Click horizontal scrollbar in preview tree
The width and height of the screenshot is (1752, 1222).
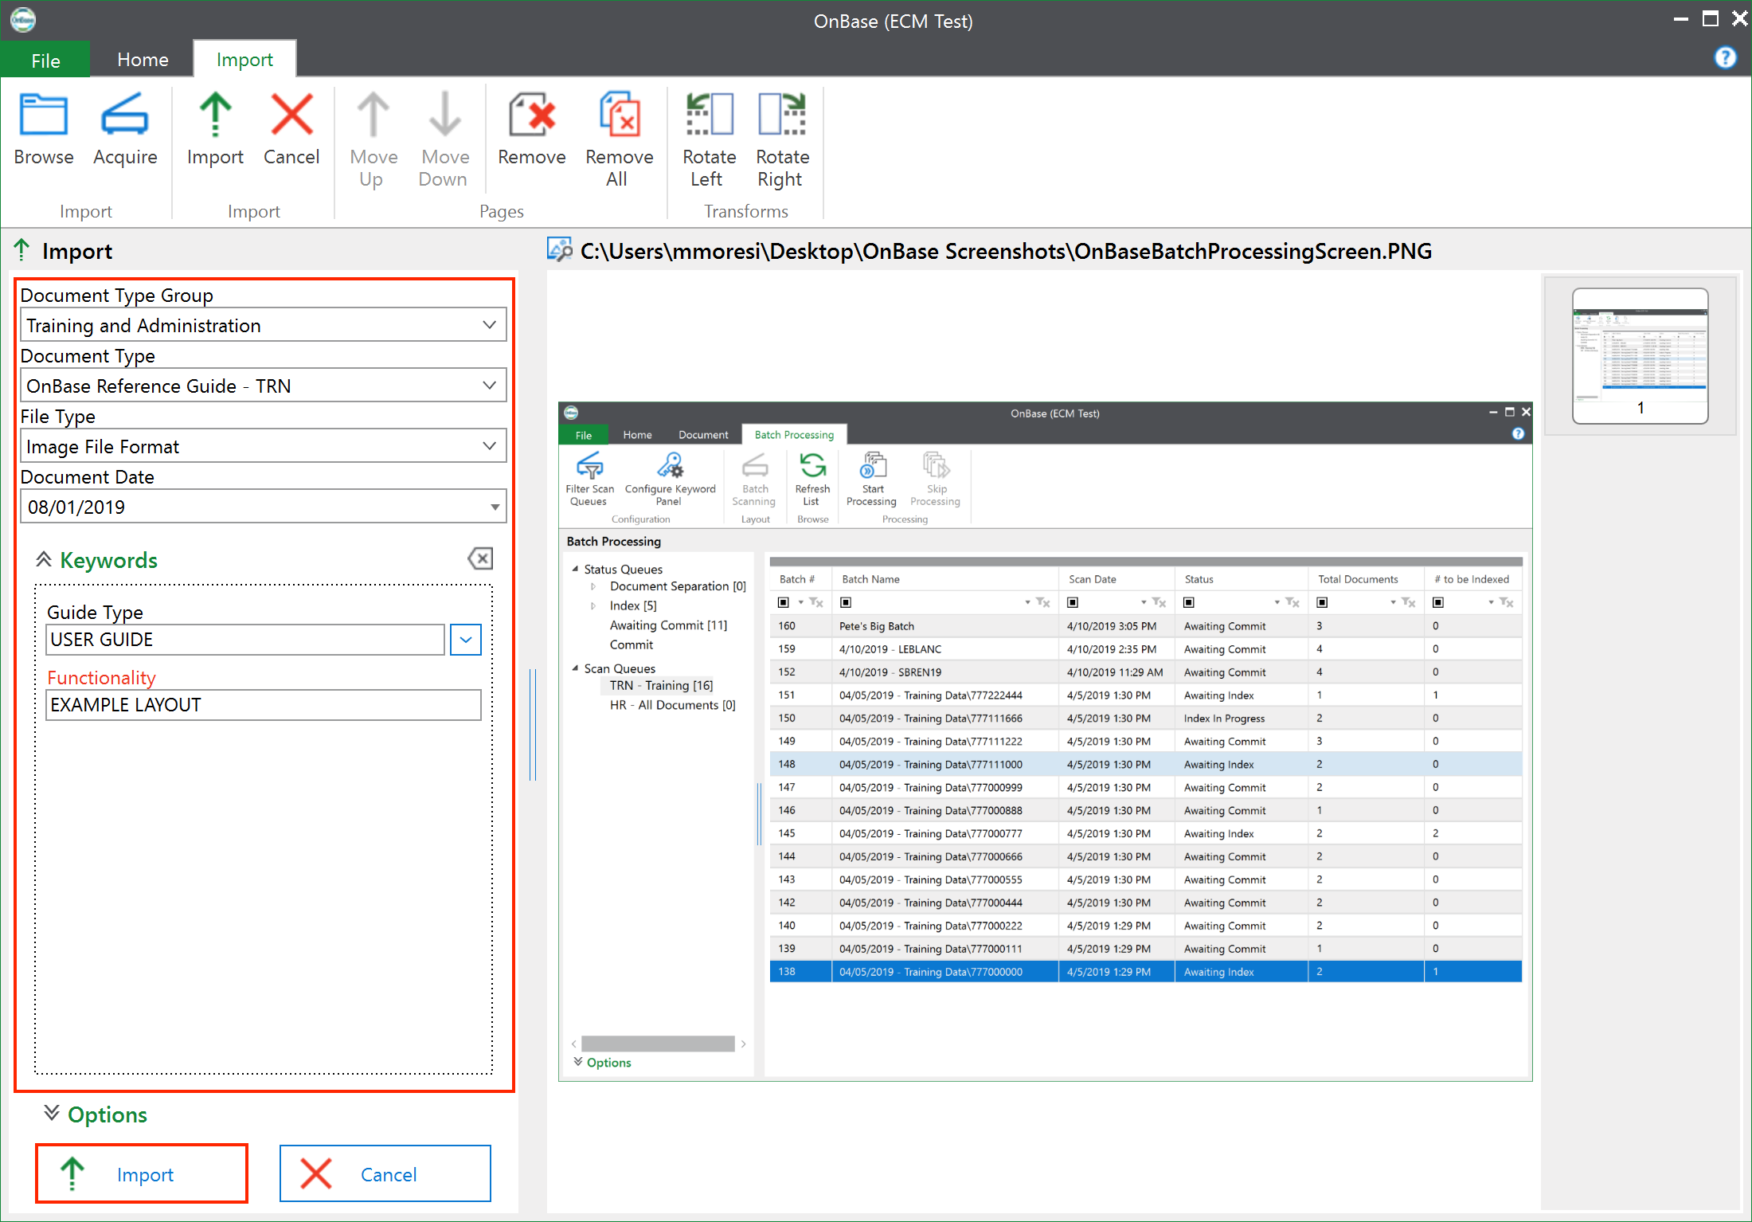(658, 1044)
